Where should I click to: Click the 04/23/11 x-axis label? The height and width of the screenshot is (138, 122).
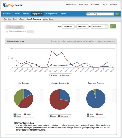pyautogui.click(x=112, y=70)
